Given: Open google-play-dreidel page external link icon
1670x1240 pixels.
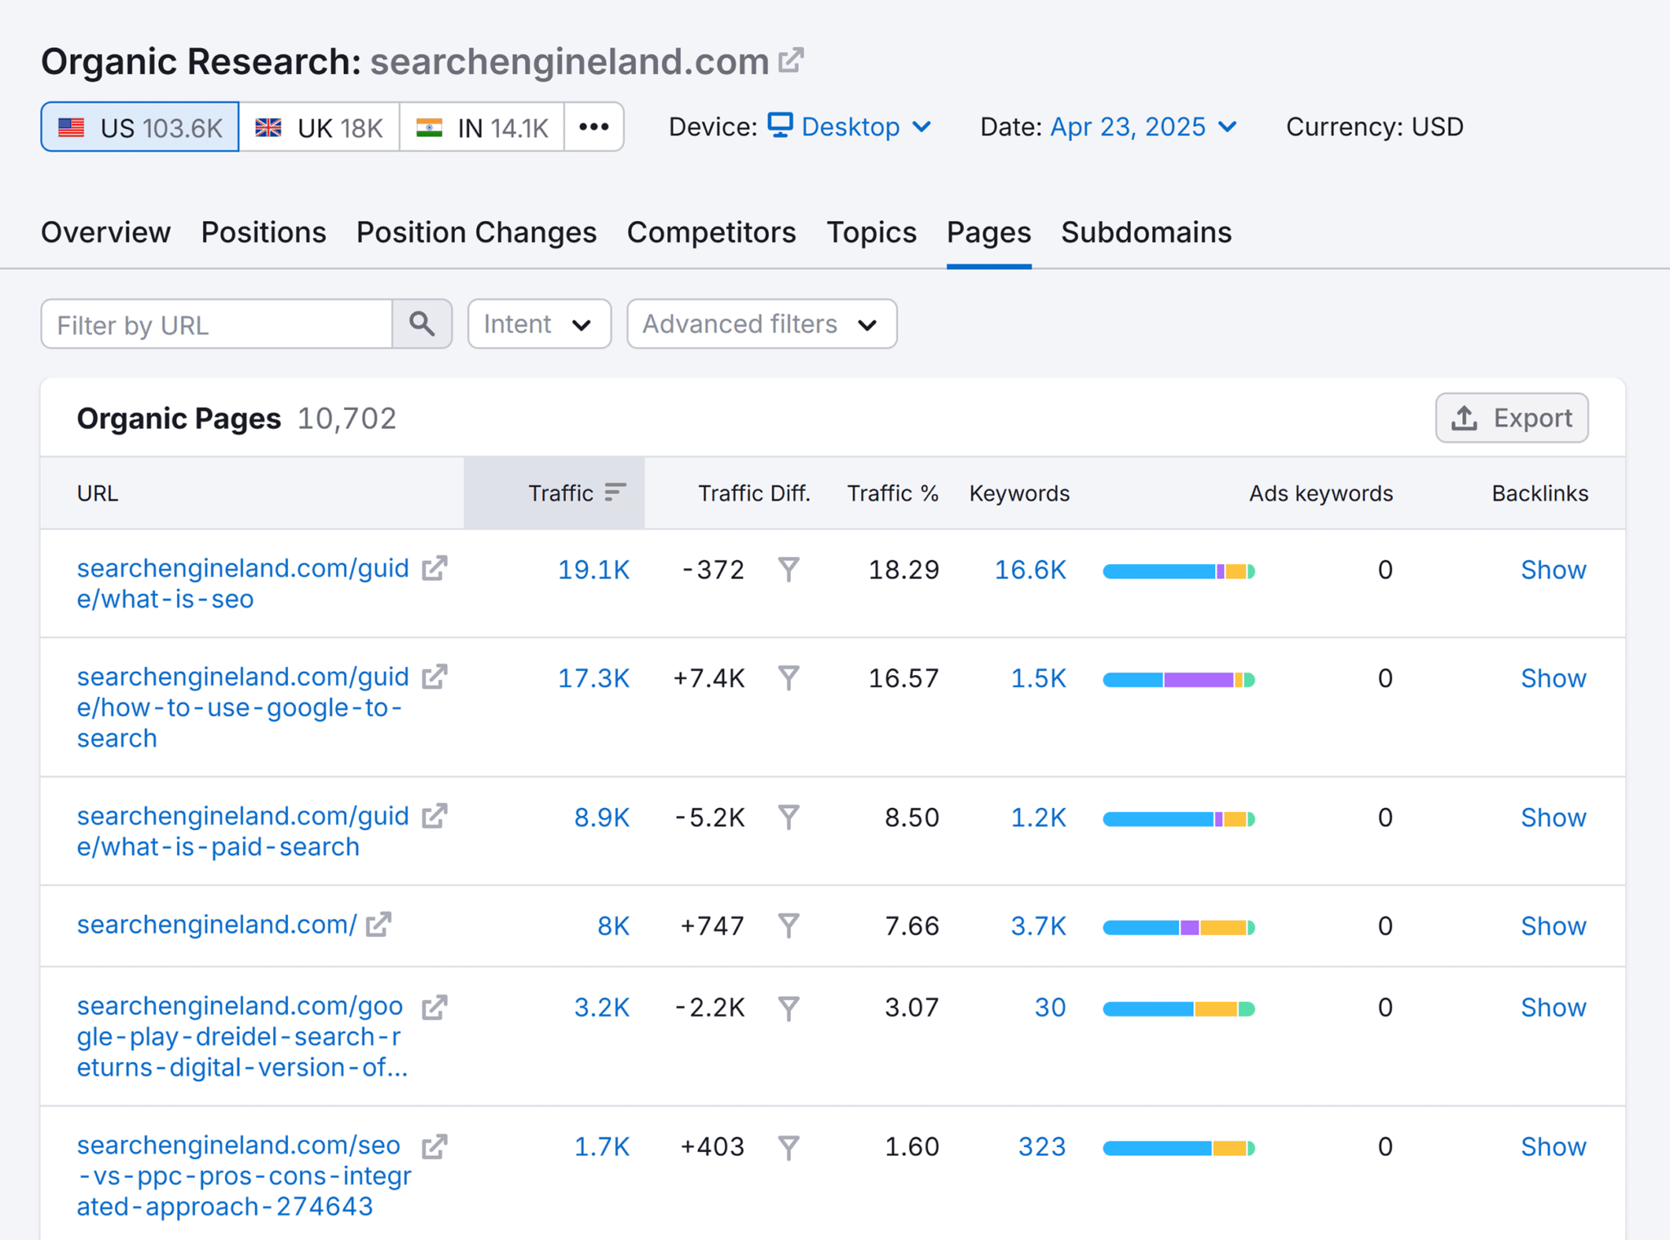Looking at the screenshot, I should tap(435, 1008).
